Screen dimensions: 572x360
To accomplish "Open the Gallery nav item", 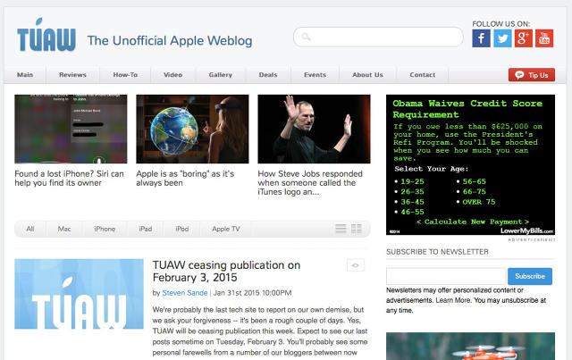I will click(x=221, y=75).
